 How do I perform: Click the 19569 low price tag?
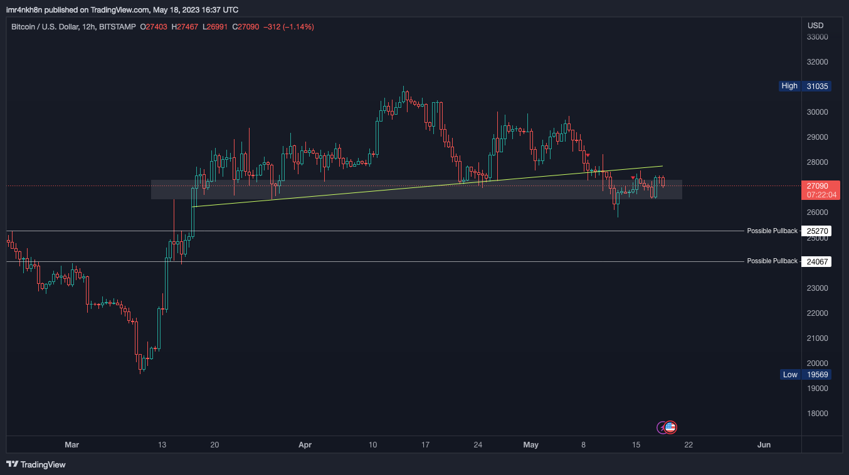point(816,375)
